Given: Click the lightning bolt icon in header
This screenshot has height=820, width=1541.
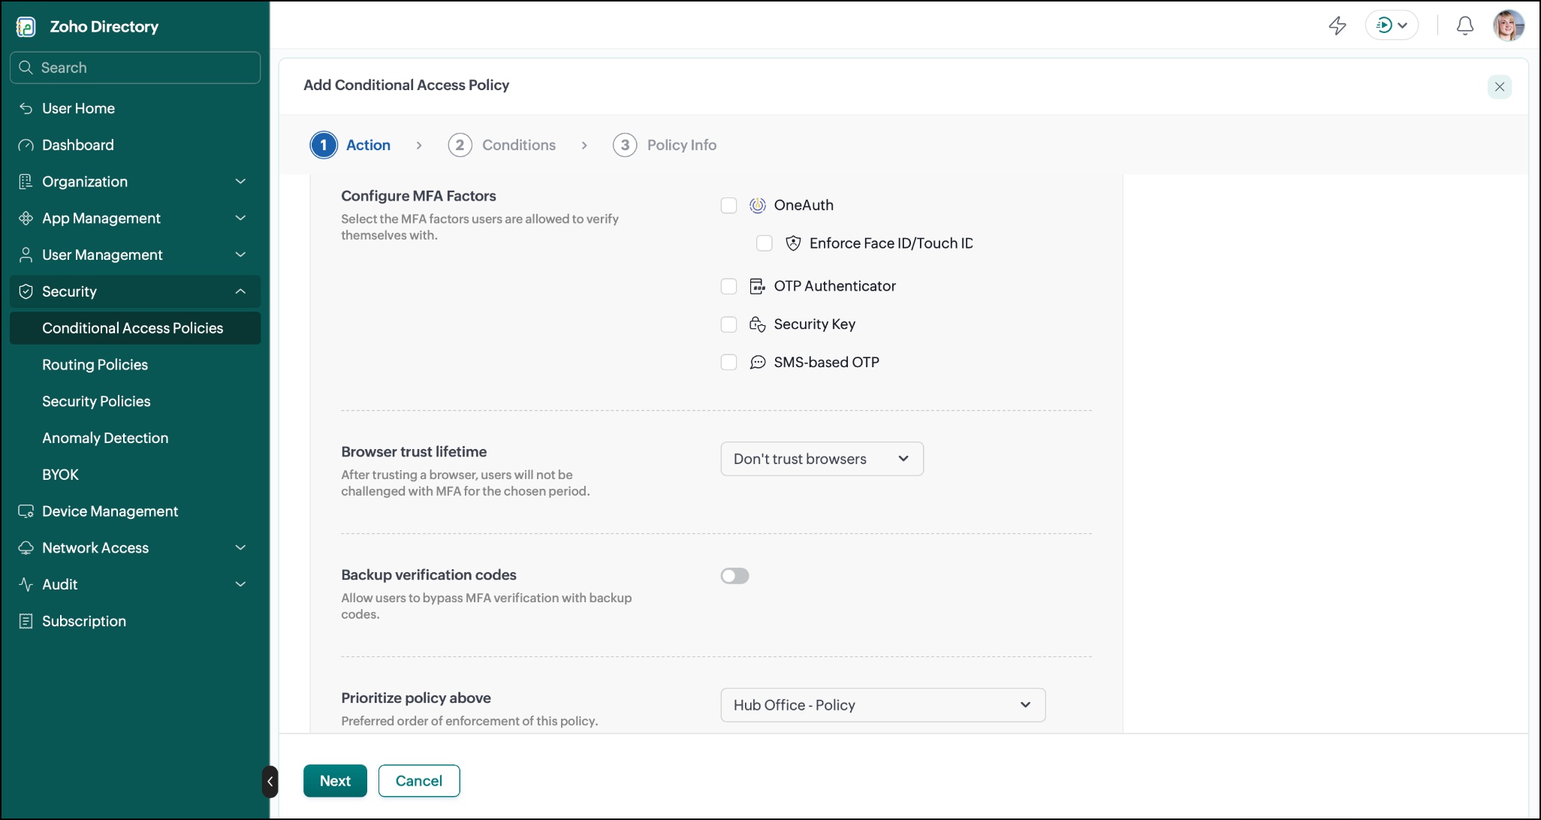Looking at the screenshot, I should 1337,26.
